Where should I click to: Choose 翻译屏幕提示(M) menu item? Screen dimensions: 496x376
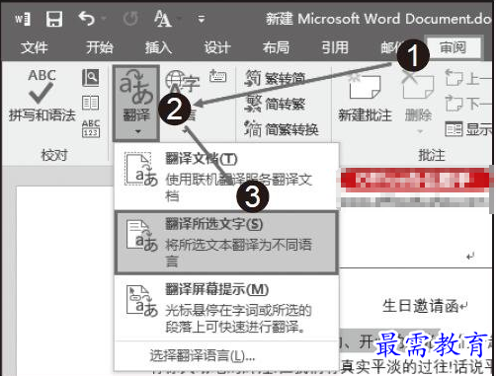226,308
